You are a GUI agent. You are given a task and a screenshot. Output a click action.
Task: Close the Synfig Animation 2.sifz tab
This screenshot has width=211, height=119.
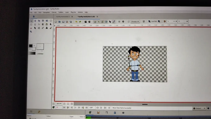coord(97,16)
